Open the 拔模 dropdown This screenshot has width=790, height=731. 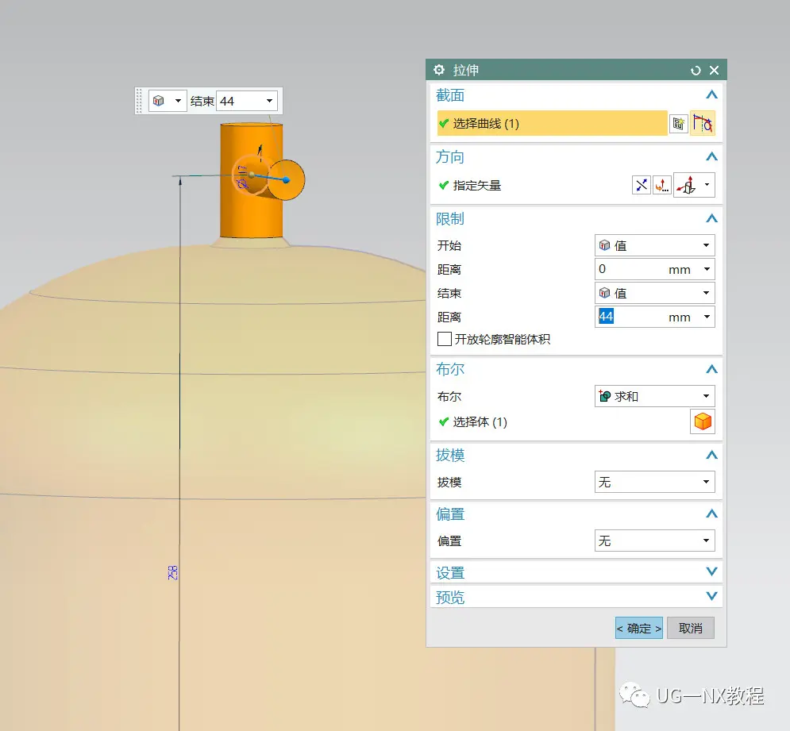click(x=654, y=482)
